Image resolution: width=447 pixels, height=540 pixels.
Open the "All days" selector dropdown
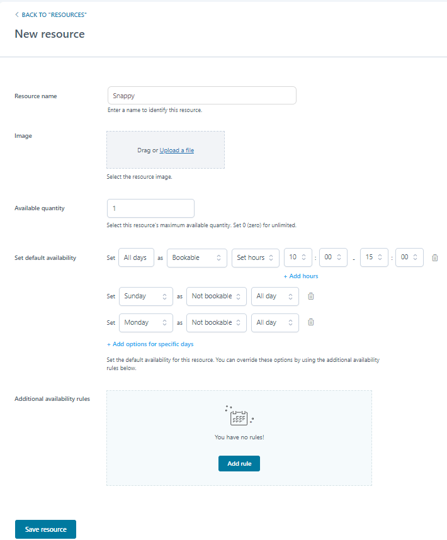pos(136,257)
